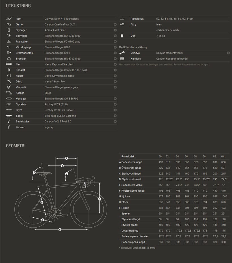Click the handlebar icon beside Styre
Viewport: 232px width, 263px height.
tap(9, 110)
